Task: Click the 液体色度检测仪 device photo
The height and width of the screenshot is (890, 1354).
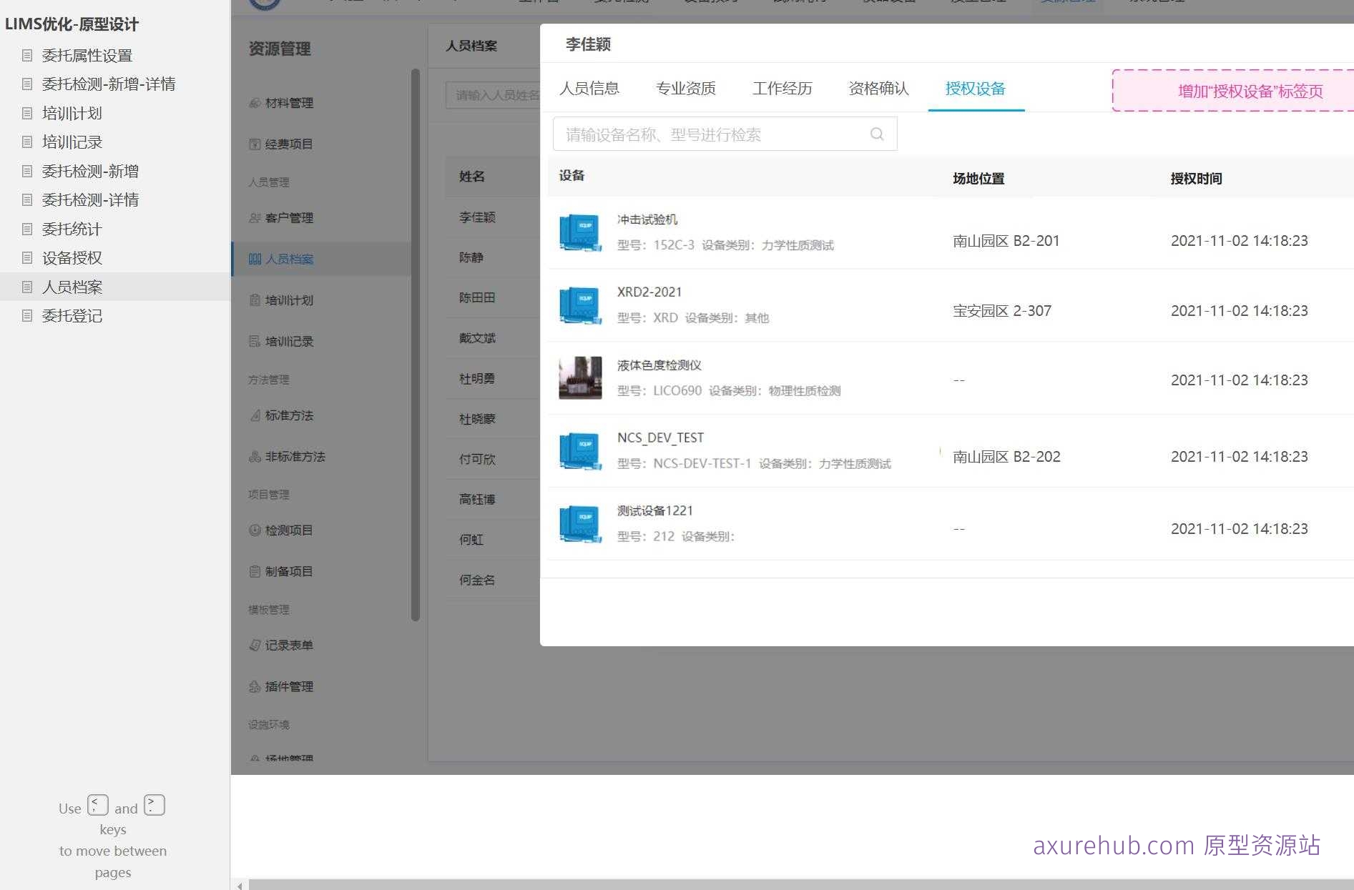Action: (580, 377)
